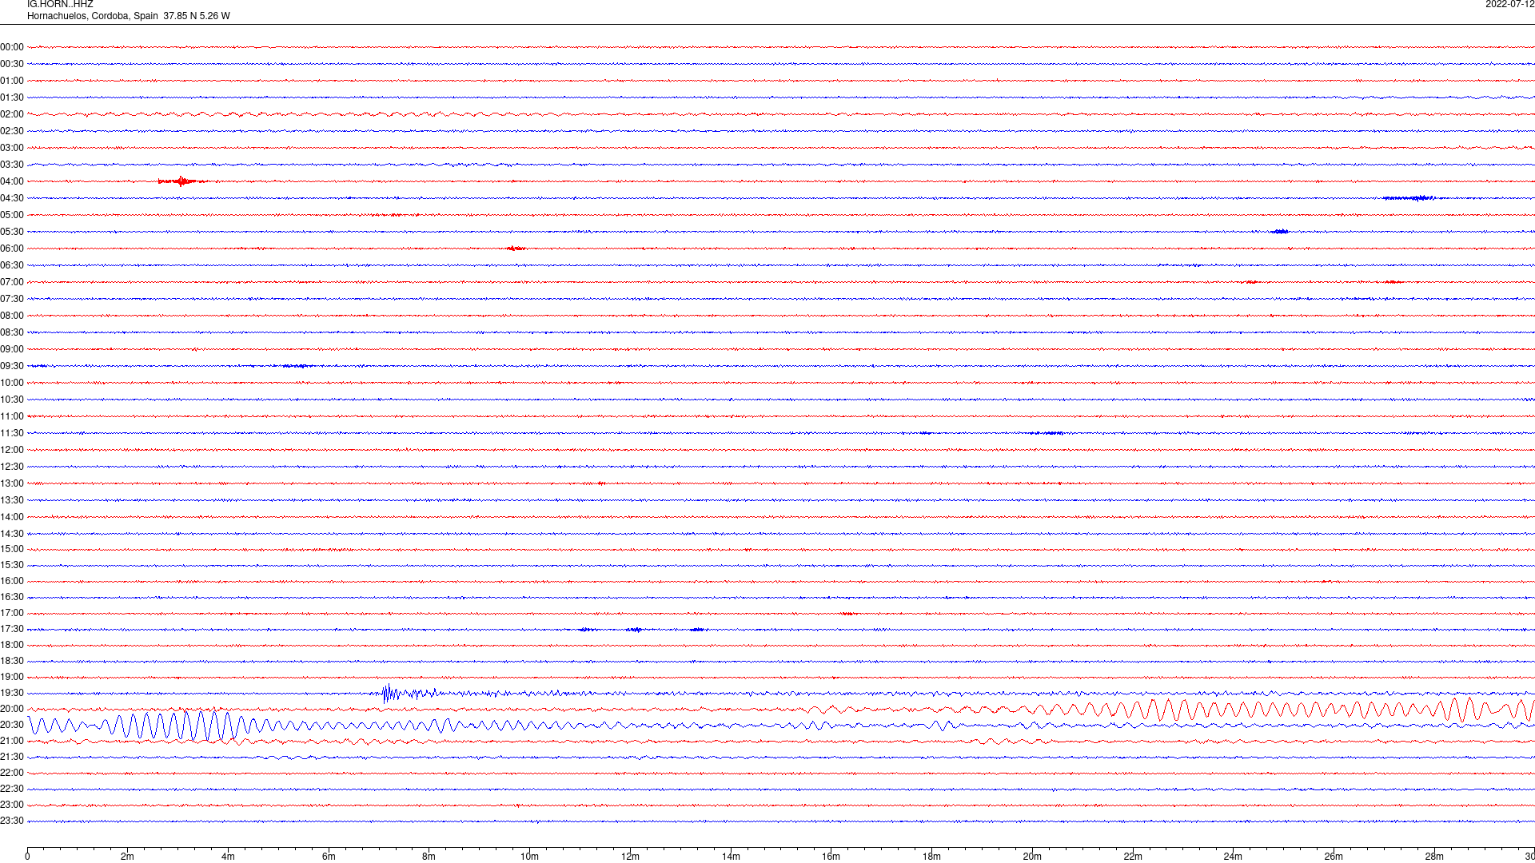Click the 20m axis tick label
The image size is (1535, 863).
click(x=1032, y=857)
